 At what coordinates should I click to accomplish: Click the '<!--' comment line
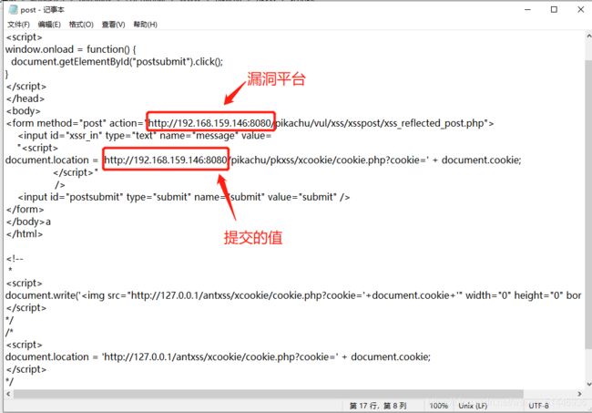pos(15,258)
